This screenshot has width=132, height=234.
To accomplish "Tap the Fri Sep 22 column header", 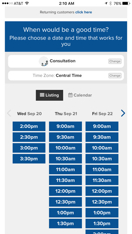I will coord(102,114).
